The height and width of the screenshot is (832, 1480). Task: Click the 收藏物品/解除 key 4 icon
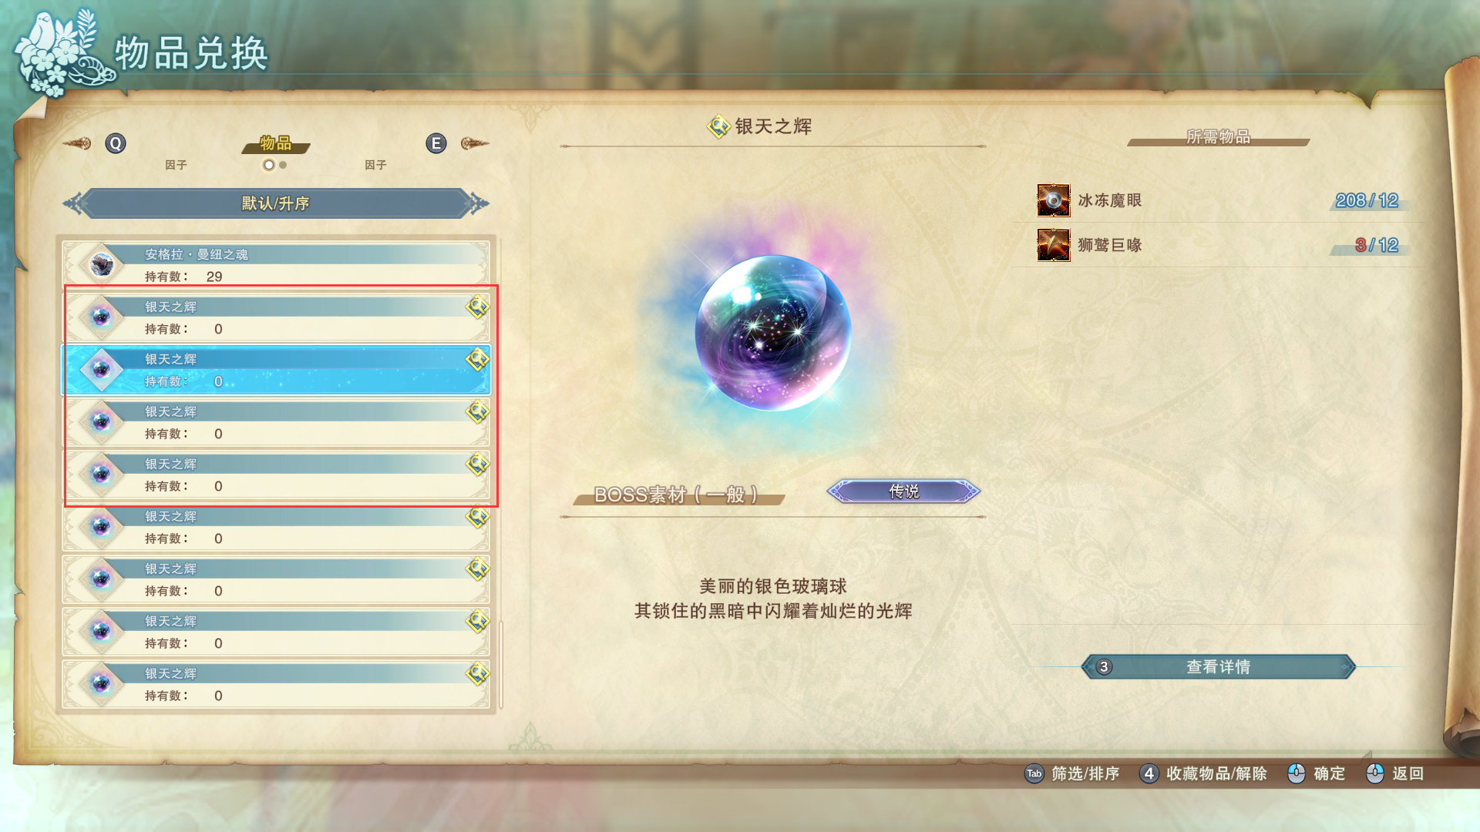1149,773
